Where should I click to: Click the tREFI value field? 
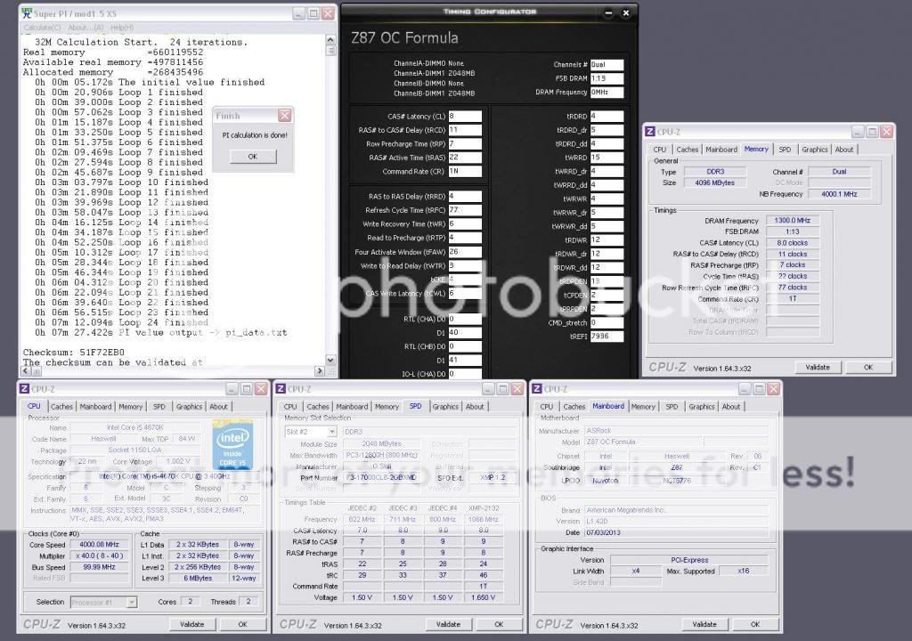(607, 337)
